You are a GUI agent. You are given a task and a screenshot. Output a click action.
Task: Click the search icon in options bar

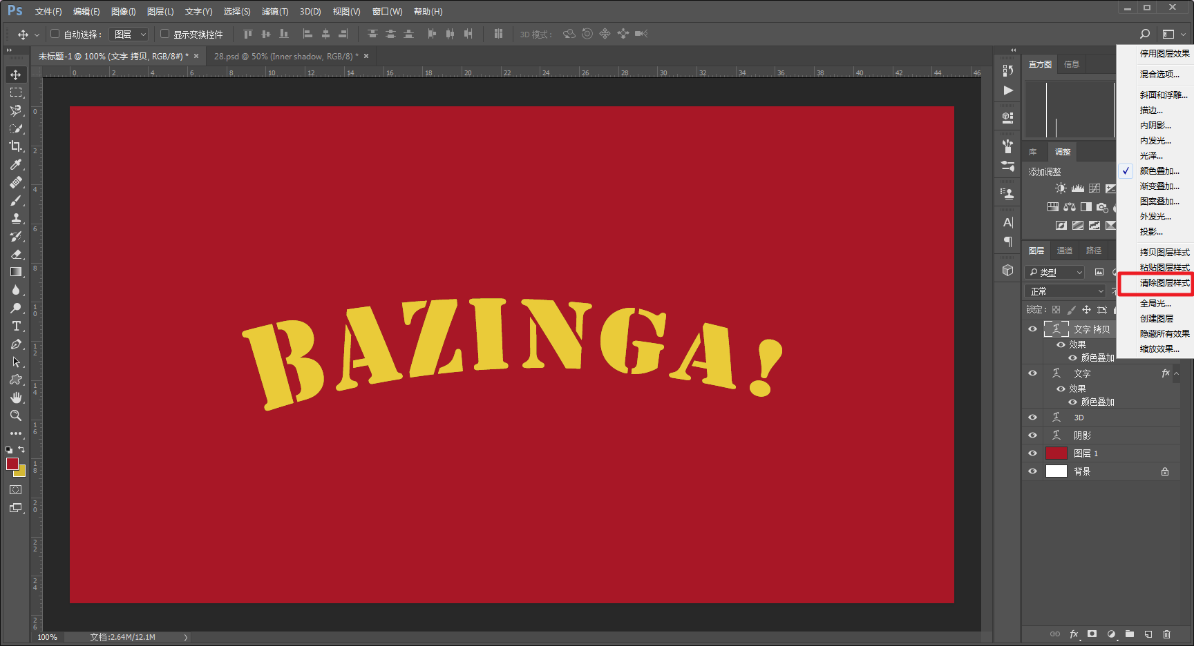pos(1145,34)
